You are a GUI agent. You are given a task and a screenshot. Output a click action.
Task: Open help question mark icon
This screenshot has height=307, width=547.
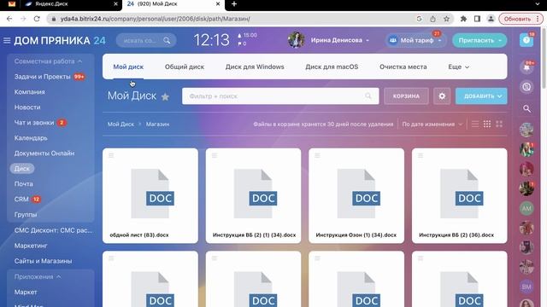(526, 40)
